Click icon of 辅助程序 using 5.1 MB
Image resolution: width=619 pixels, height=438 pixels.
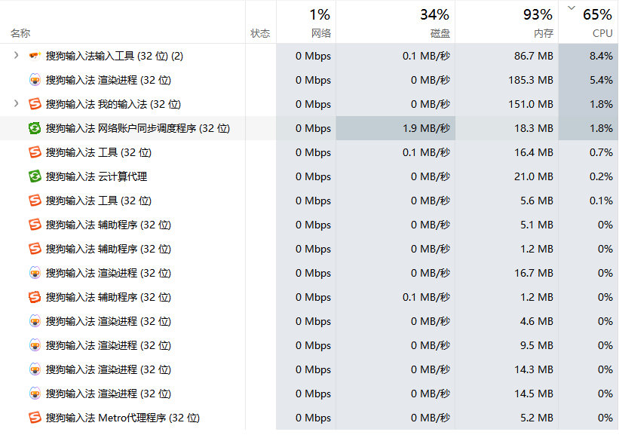35,225
